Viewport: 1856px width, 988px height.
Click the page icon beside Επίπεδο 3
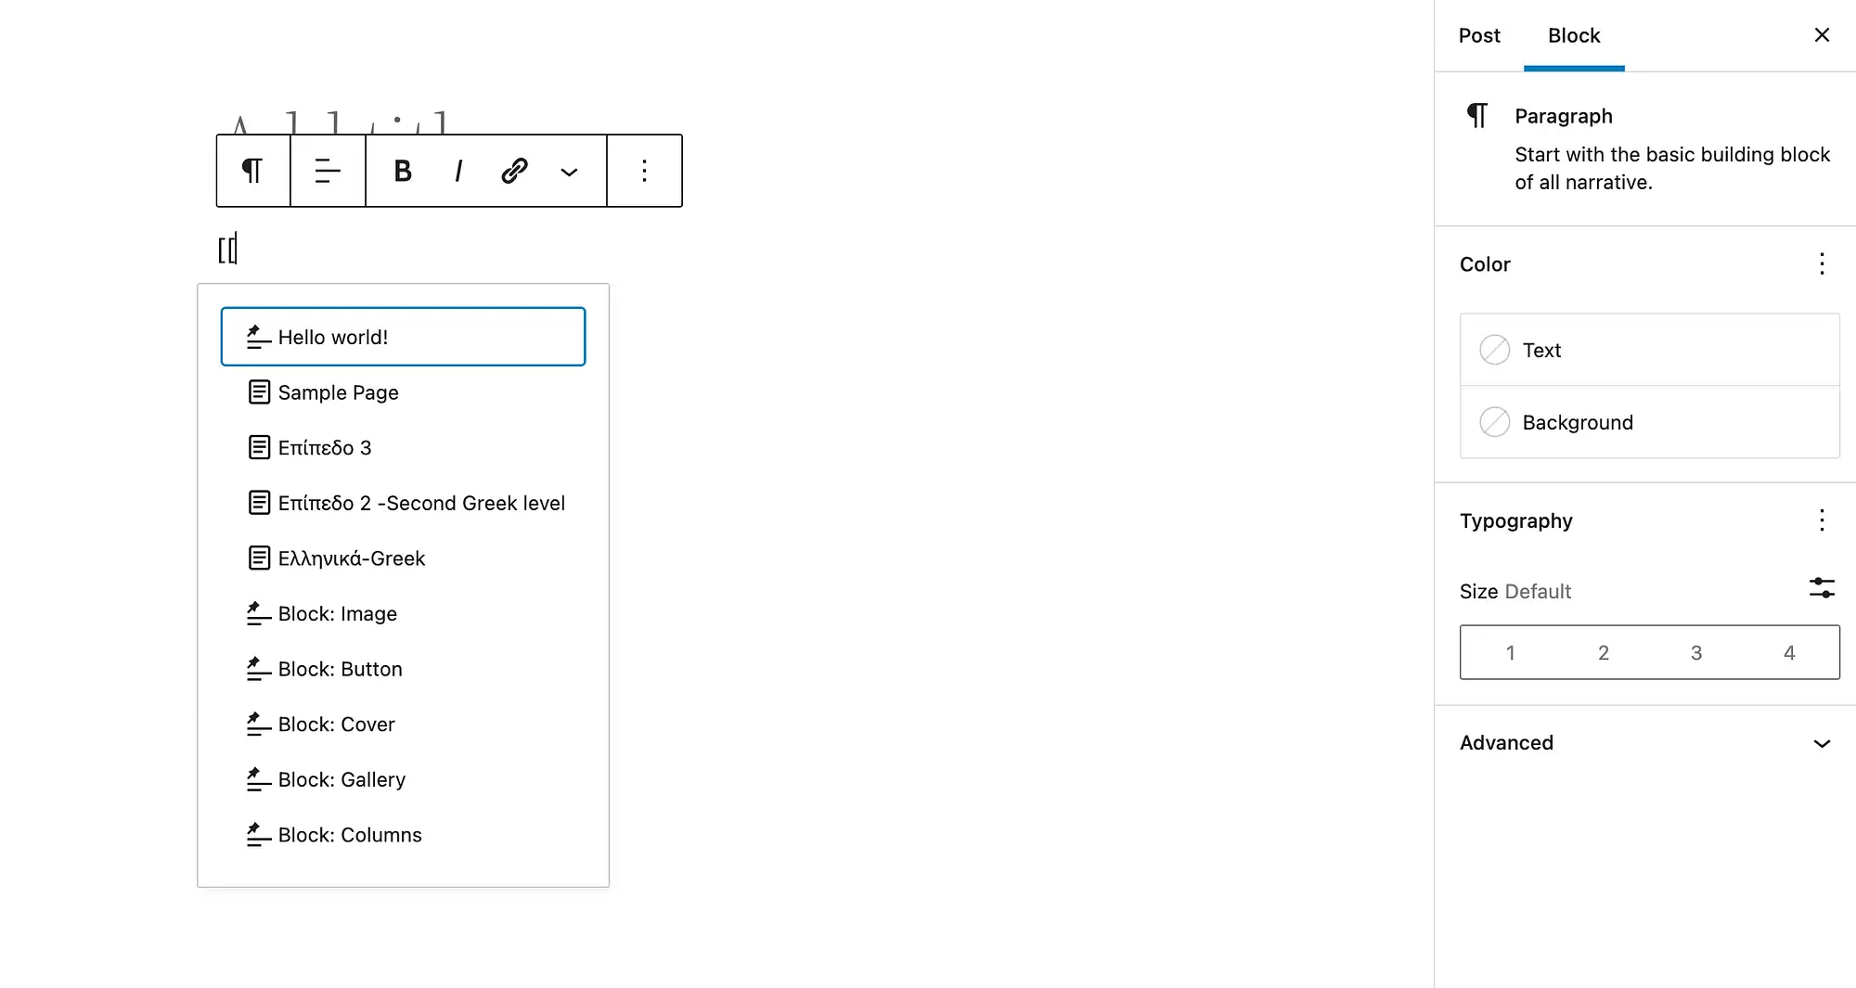coord(259,448)
